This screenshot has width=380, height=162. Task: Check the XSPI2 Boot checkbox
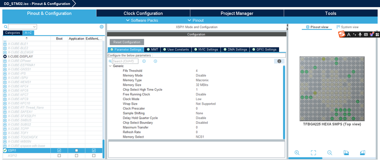coord(59,156)
